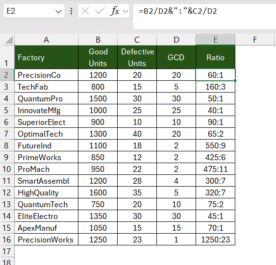Select column C header
276x265 pixels.
(137, 40)
